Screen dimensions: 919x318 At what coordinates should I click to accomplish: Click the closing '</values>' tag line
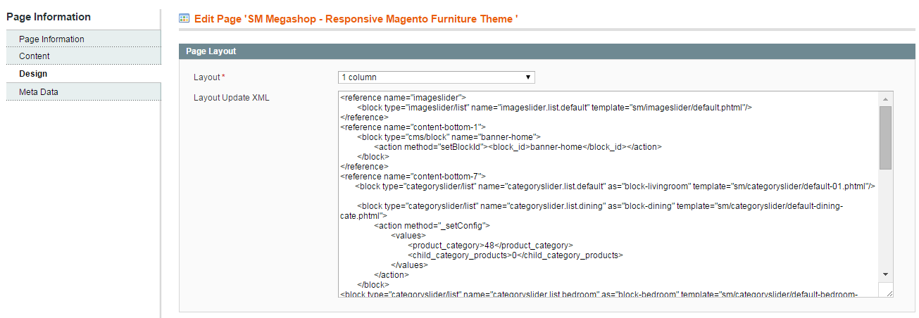pyautogui.click(x=409, y=265)
